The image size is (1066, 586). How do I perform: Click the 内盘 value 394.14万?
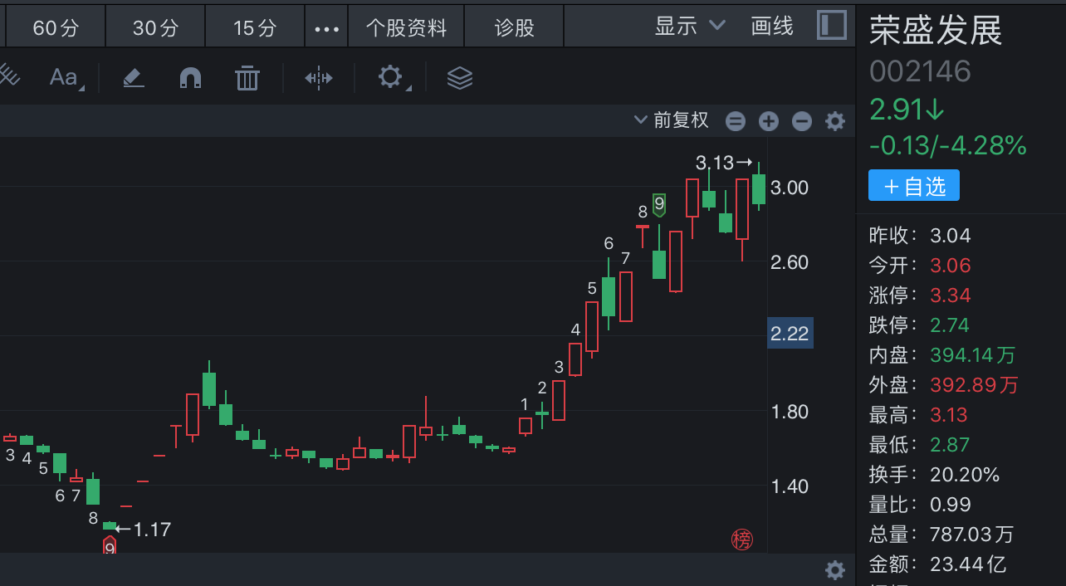tap(973, 354)
